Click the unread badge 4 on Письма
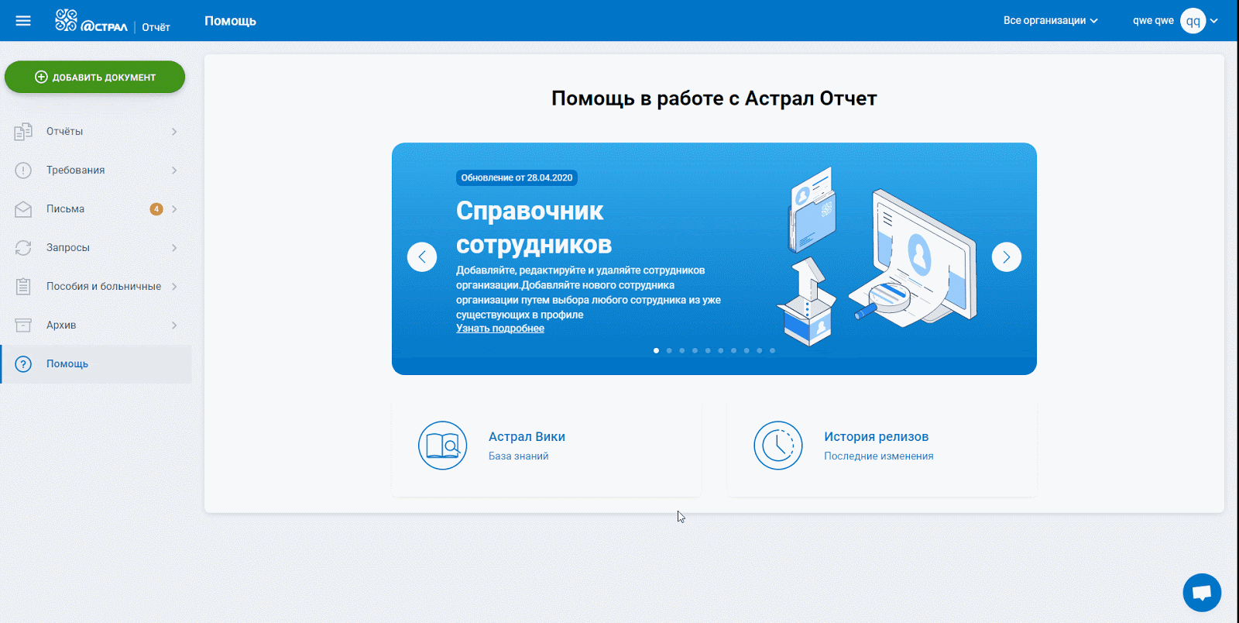Image resolution: width=1239 pixels, height=623 pixels. [x=156, y=209]
